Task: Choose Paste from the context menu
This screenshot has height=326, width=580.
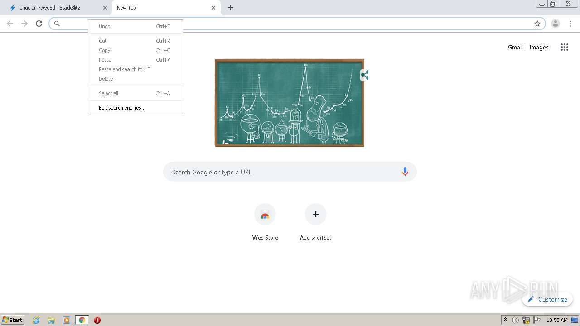Action: 135,60
